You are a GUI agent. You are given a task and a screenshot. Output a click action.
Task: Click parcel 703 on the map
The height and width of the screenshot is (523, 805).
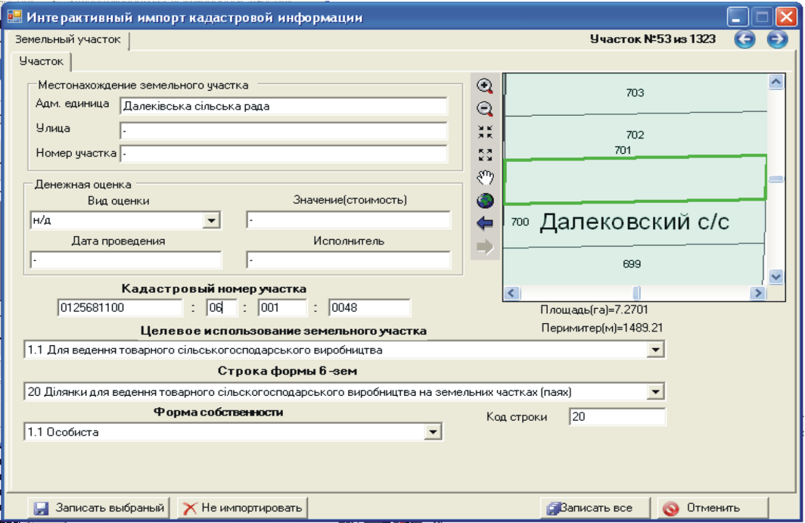tap(635, 93)
